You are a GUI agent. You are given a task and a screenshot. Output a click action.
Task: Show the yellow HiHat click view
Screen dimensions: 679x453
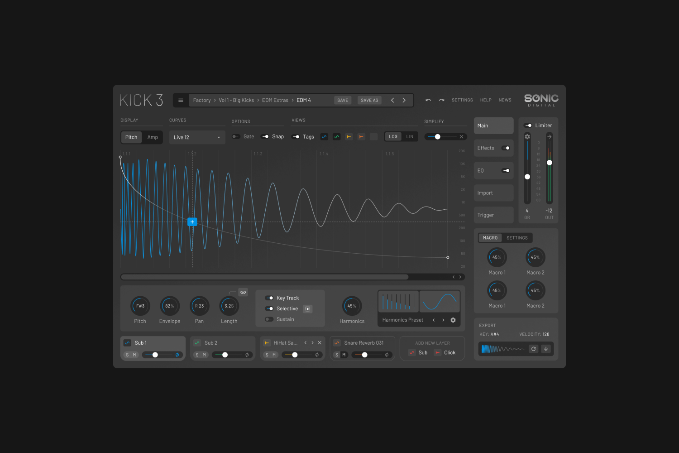(349, 137)
